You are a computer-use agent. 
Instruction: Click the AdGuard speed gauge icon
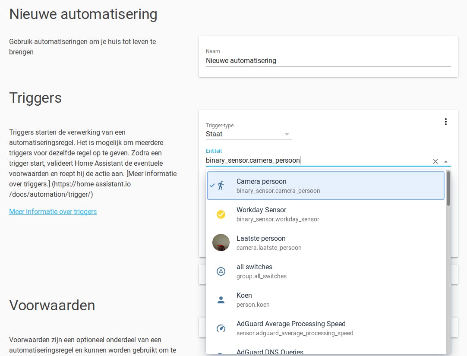click(221, 328)
